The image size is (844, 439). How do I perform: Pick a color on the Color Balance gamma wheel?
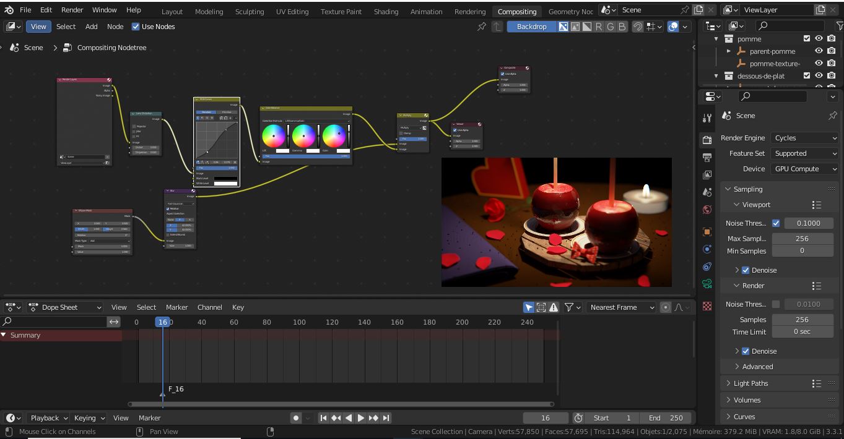pyautogui.click(x=305, y=137)
